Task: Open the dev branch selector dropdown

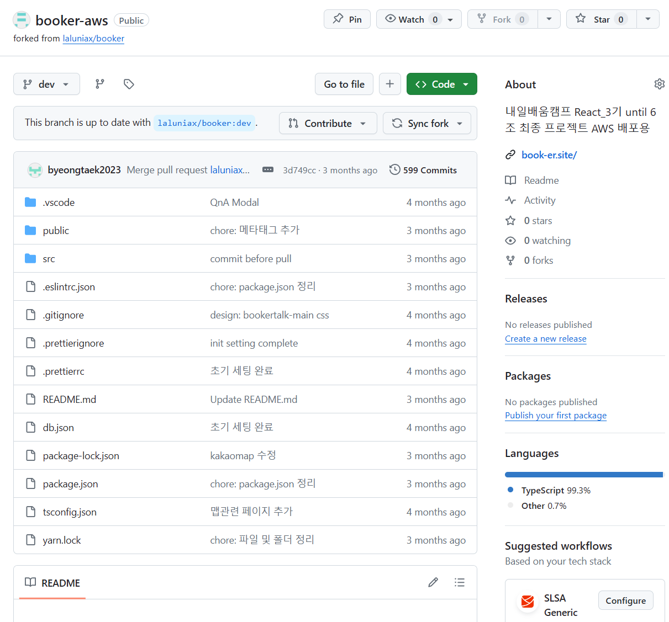Action: pyautogui.click(x=46, y=84)
